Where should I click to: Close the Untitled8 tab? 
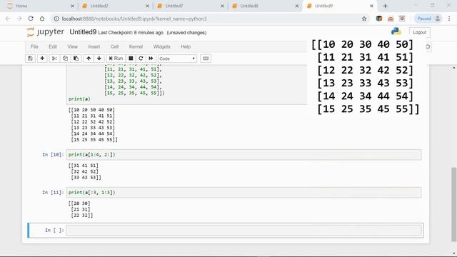(297, 6)
